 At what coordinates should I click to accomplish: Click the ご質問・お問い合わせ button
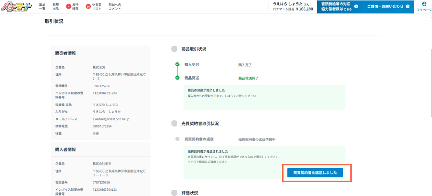pyautogui.click(x=388, y=7)
